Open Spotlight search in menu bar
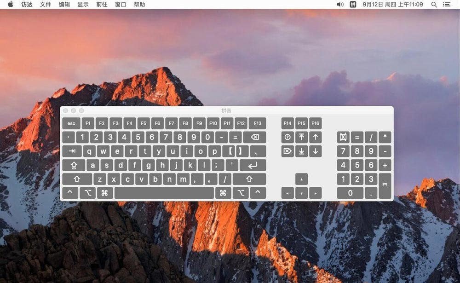 point(434,5)
